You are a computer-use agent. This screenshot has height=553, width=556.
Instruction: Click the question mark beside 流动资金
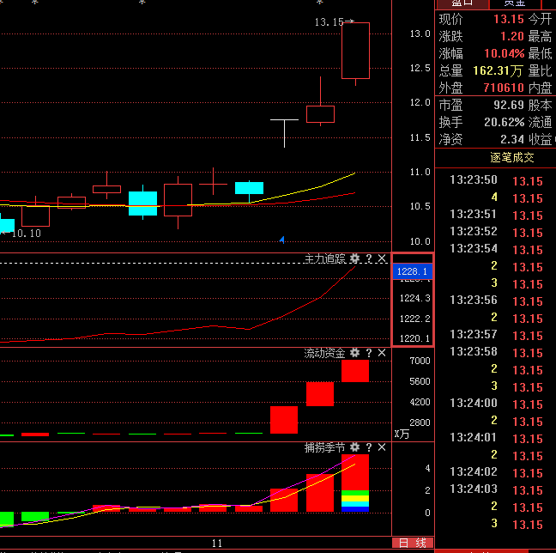[x=369, y=353]
